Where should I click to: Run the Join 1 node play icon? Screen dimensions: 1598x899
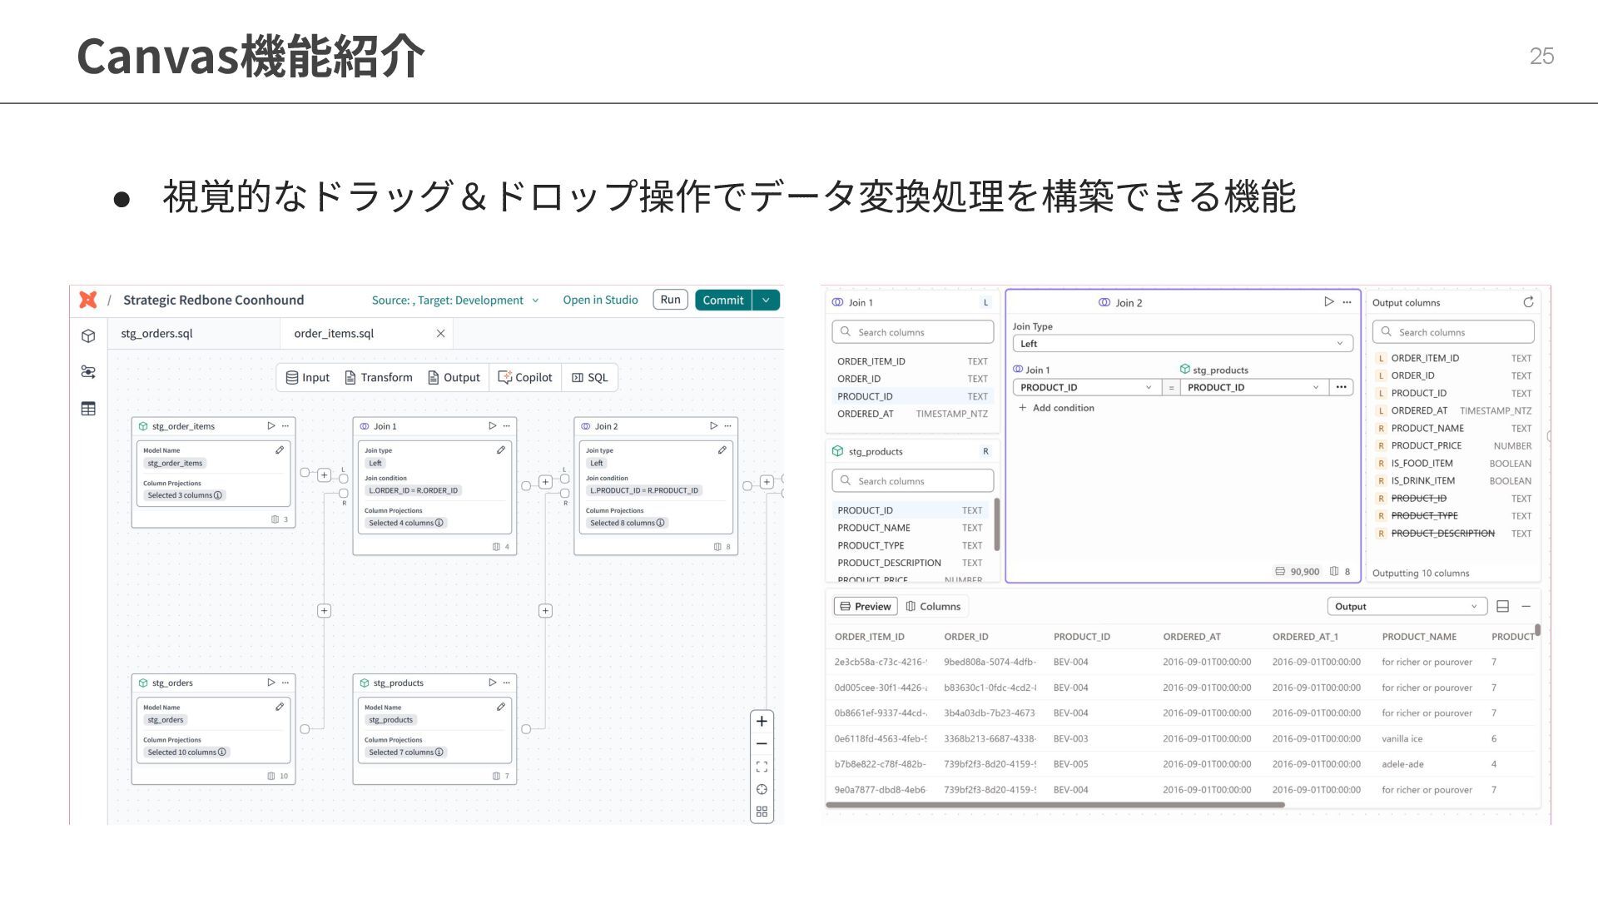coord(492,425)
